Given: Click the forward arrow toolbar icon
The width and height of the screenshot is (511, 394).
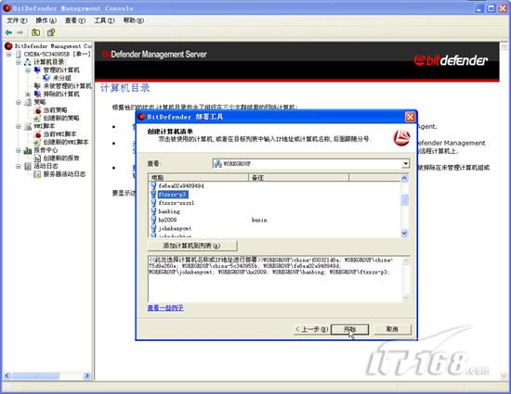Looking at the screenshot, I should (20, 32).
